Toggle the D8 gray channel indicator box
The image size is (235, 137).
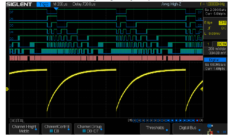(164, 120)
